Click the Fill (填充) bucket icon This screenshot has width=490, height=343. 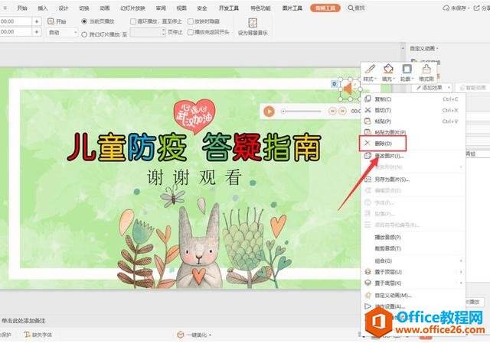[388, 69]
